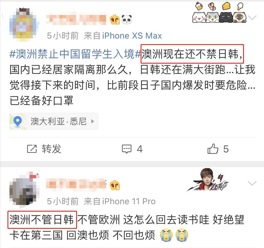
Task: Click the second poster's blurred username
Action: pyautogui.click(x=76, y=185)
